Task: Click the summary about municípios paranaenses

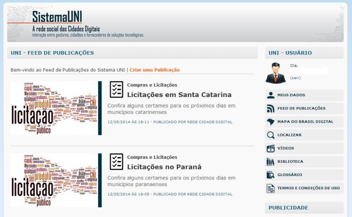Action: tap(171, 181)
